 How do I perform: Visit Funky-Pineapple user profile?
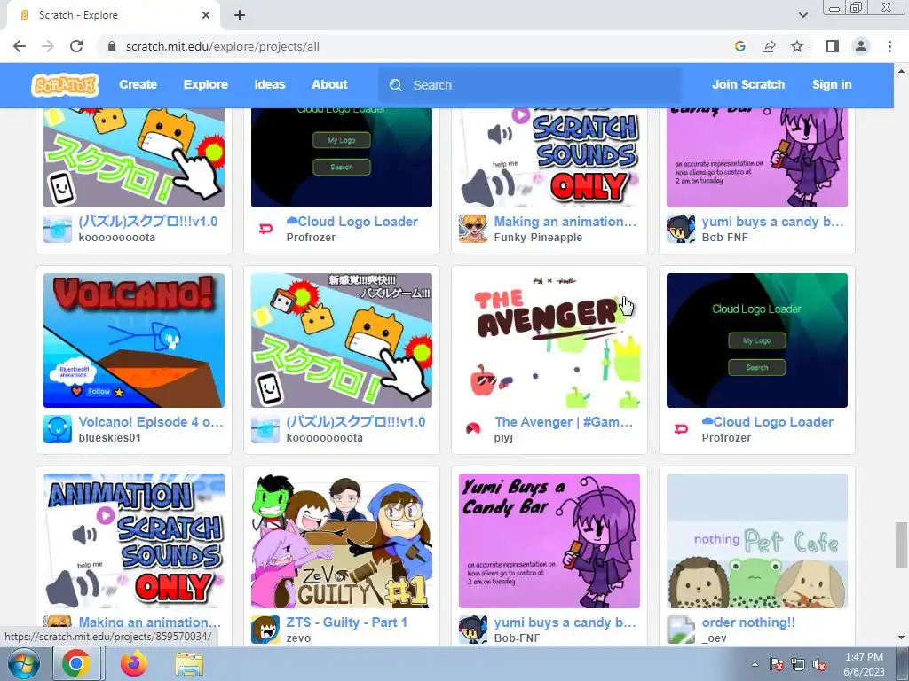(538, 238)
